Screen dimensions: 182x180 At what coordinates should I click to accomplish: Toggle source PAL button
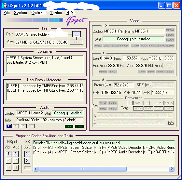pos(103,109)
